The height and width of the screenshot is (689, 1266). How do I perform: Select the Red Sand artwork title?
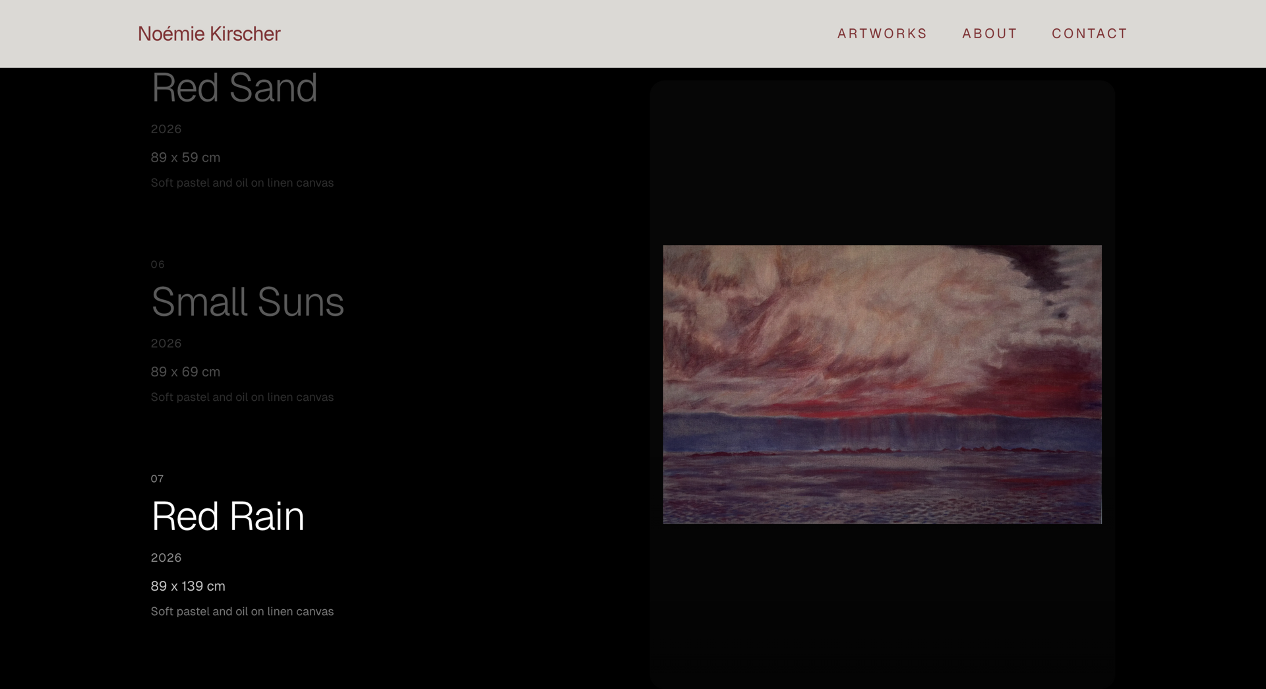pos(234,88)
